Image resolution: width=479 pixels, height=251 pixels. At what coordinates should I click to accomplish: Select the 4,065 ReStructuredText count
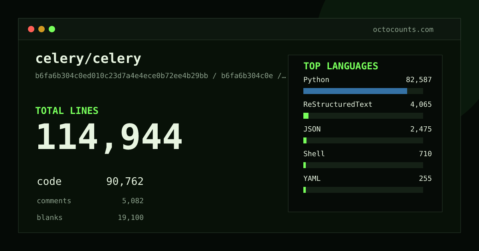pos(421,104)
